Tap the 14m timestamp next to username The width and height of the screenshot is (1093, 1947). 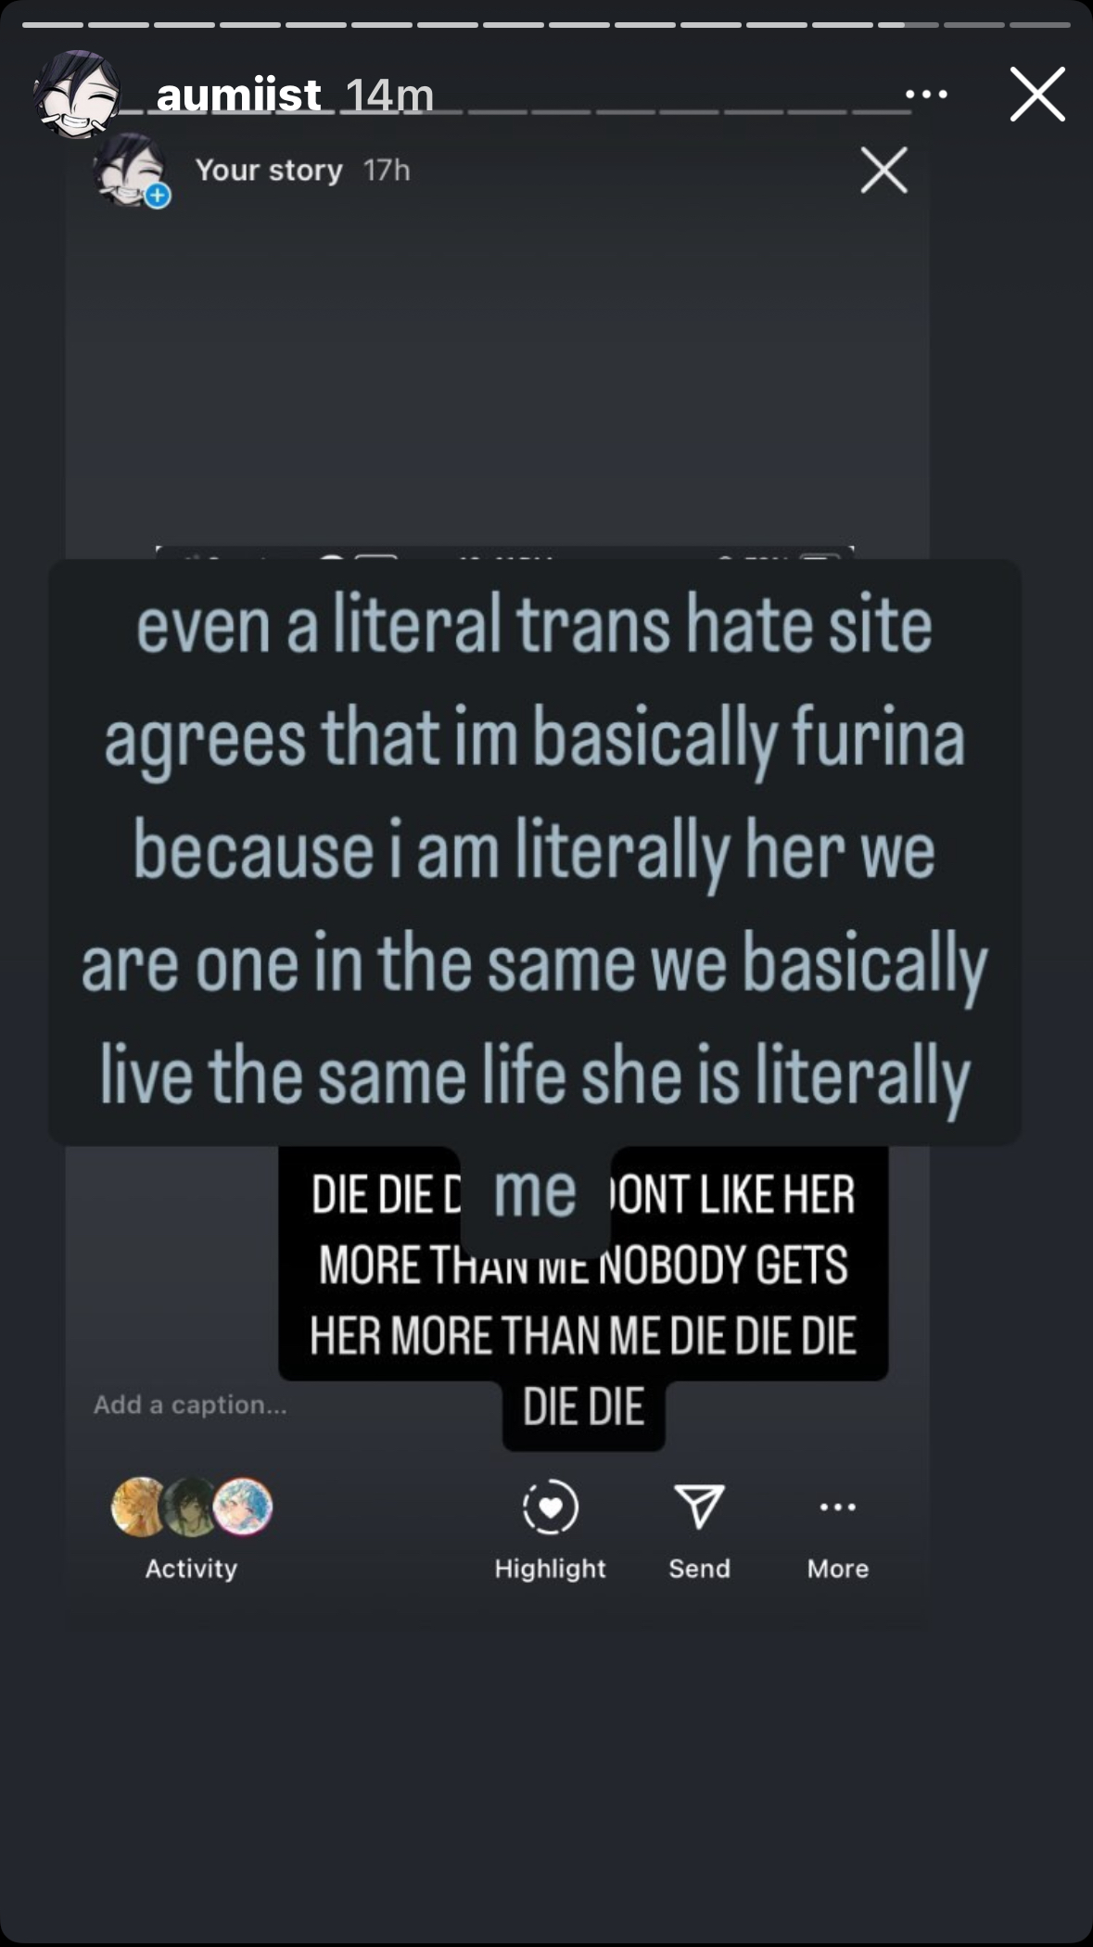point(389,95)
